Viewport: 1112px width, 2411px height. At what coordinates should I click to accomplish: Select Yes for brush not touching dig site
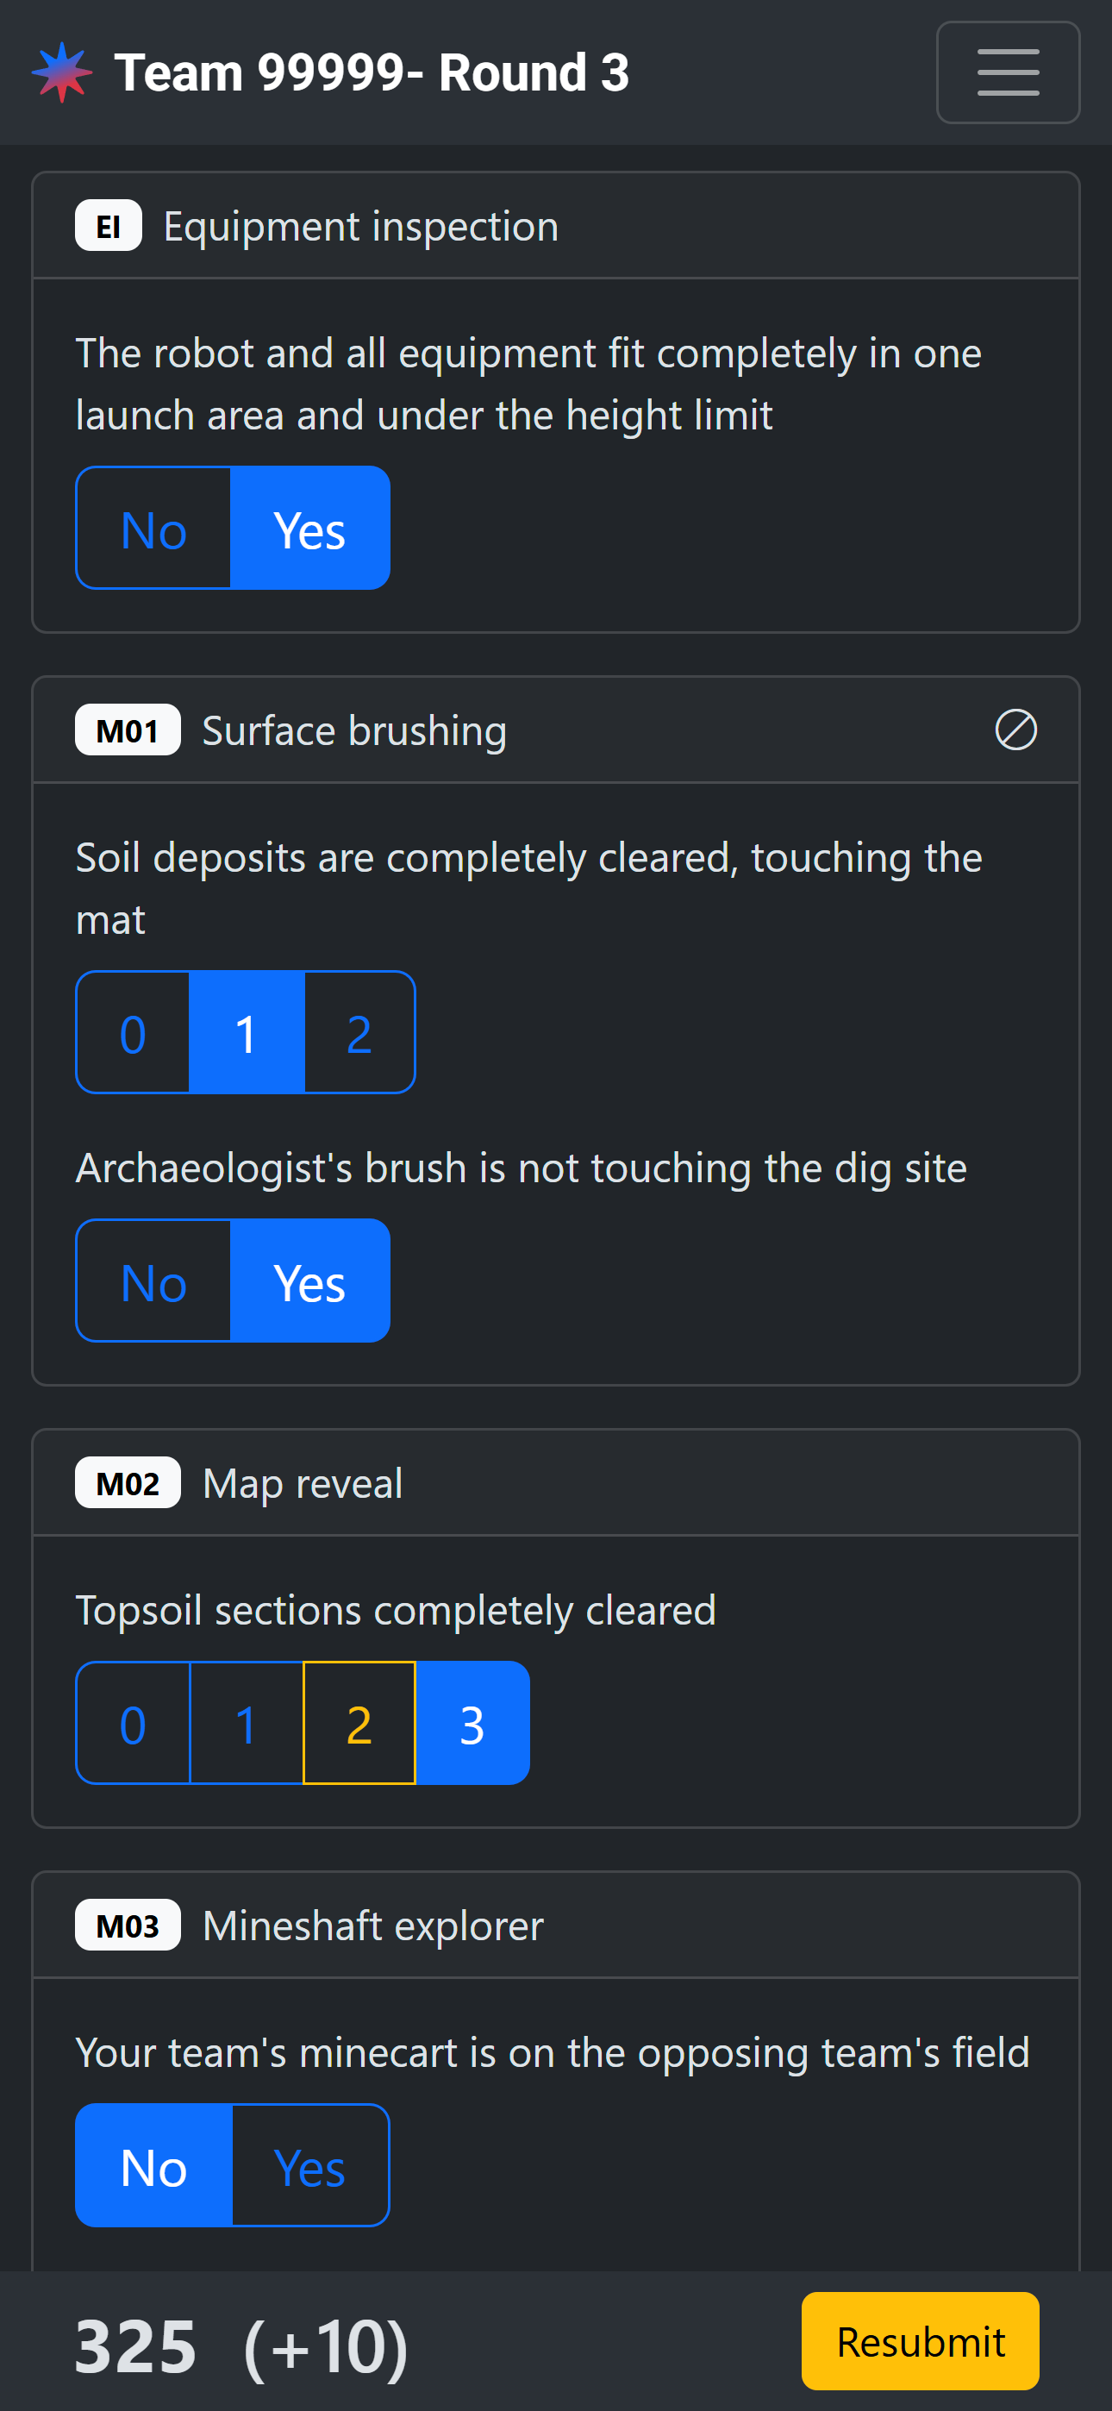(309, 1281)
